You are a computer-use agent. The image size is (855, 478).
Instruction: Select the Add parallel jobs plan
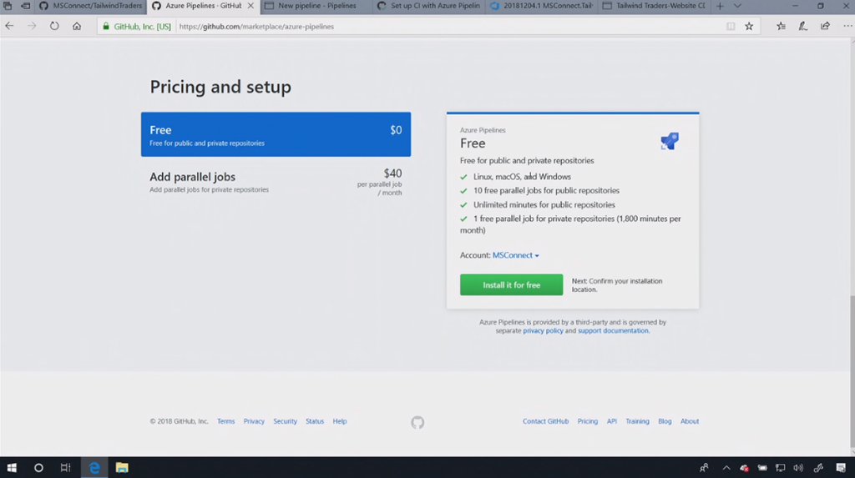pyautogui.click(x=276, y=183)
